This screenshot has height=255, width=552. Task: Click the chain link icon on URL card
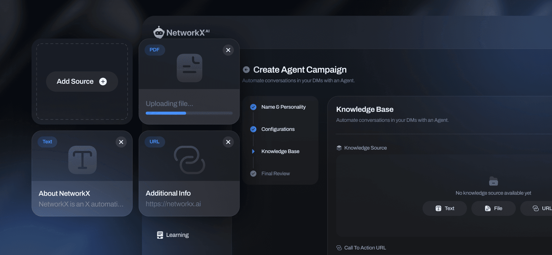click(x=190, y=160)
